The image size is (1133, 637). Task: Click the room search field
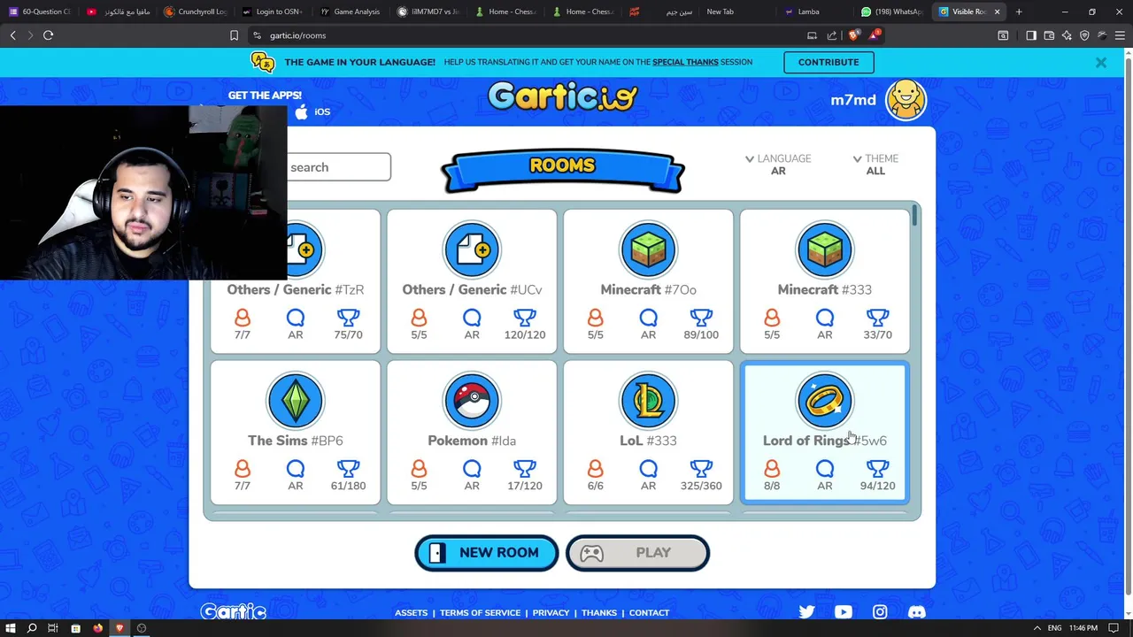click(338, 167)
